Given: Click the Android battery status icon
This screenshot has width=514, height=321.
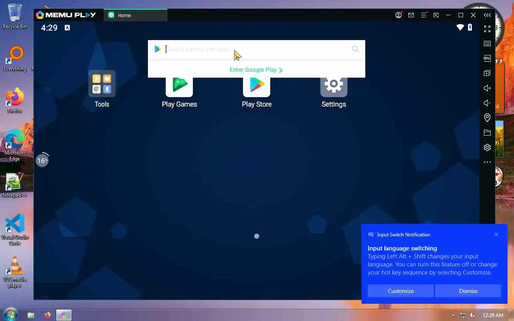Looking at the screenshot, I should pyautogui.click(x=470, y=27).
